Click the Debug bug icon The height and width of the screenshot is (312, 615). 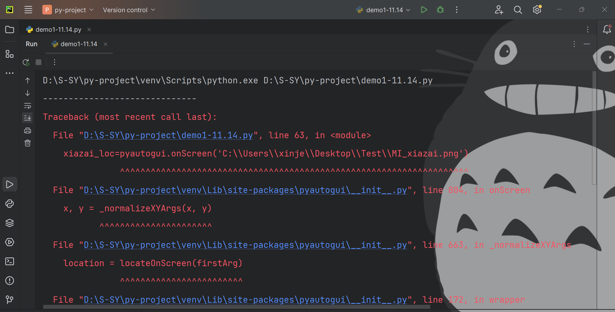coord(440,10)
